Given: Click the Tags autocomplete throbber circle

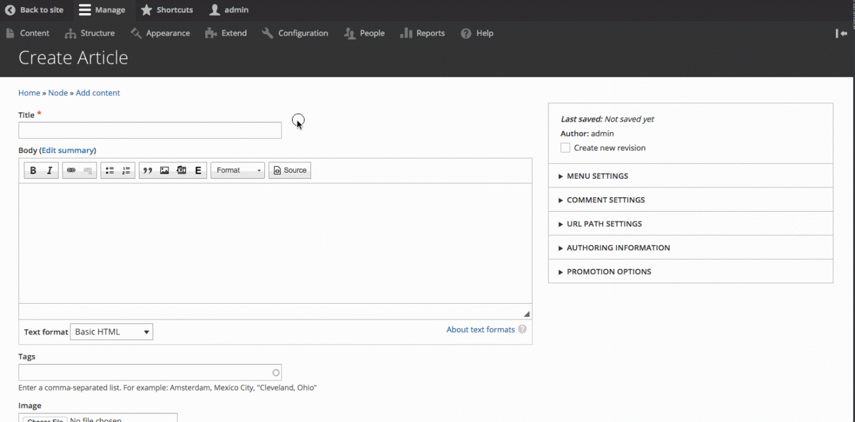Looking at the screenshot, I should pyautogui.click(x=276, y=373).
